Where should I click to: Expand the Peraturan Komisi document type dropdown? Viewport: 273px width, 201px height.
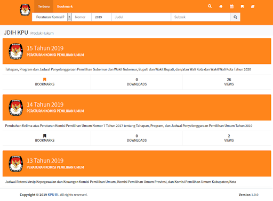(69, 17)
